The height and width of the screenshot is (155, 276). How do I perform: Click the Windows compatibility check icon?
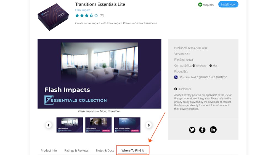[194, 66]
